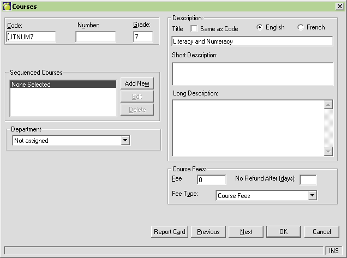Go to the Next course
347x258 pixels.
point(246,232)
